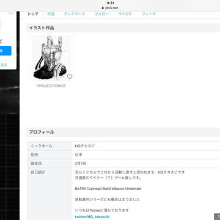Click the message send link under follow button
This screenshot has height=220, width=220.
(x=4, y=65)
